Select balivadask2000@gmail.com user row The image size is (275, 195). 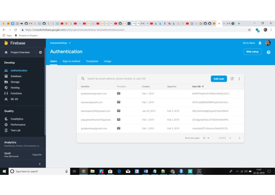[x=160, y=111]
